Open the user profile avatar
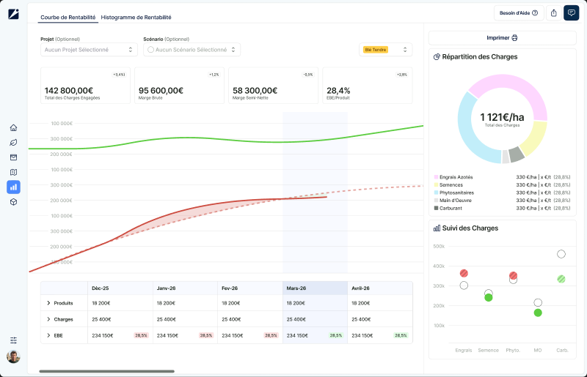 tap(13, 357)
